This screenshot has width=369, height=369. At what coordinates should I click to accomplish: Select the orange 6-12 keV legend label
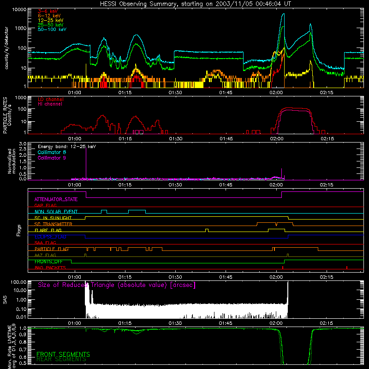[x=49, y=16]
